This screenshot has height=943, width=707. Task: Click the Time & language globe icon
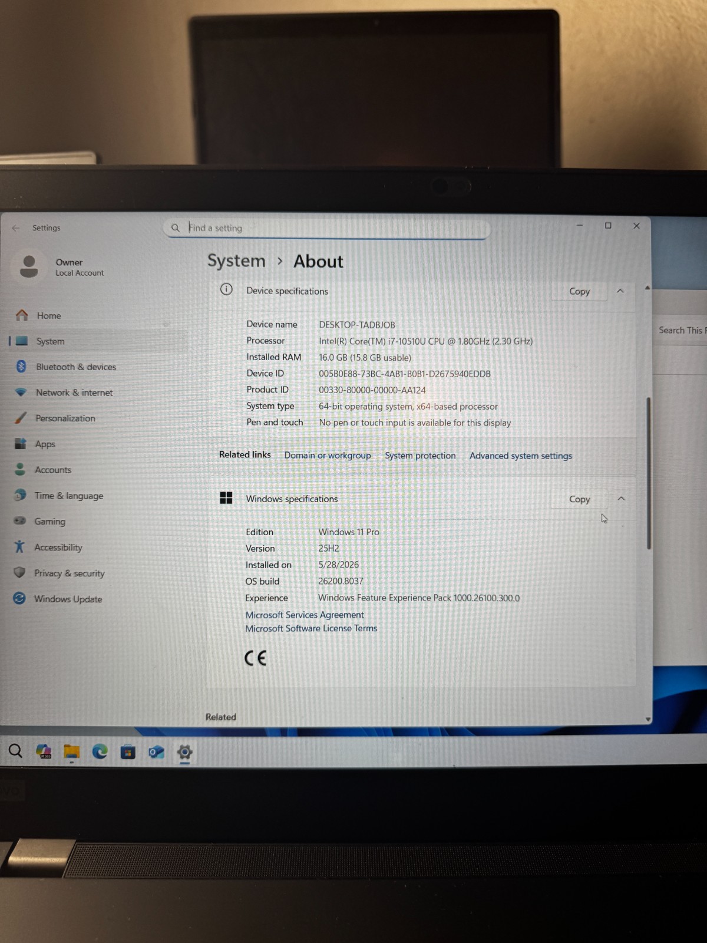20,495
